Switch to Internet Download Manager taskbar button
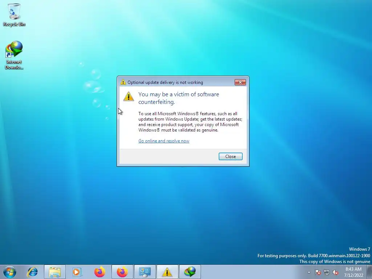 tap(190, 272)
